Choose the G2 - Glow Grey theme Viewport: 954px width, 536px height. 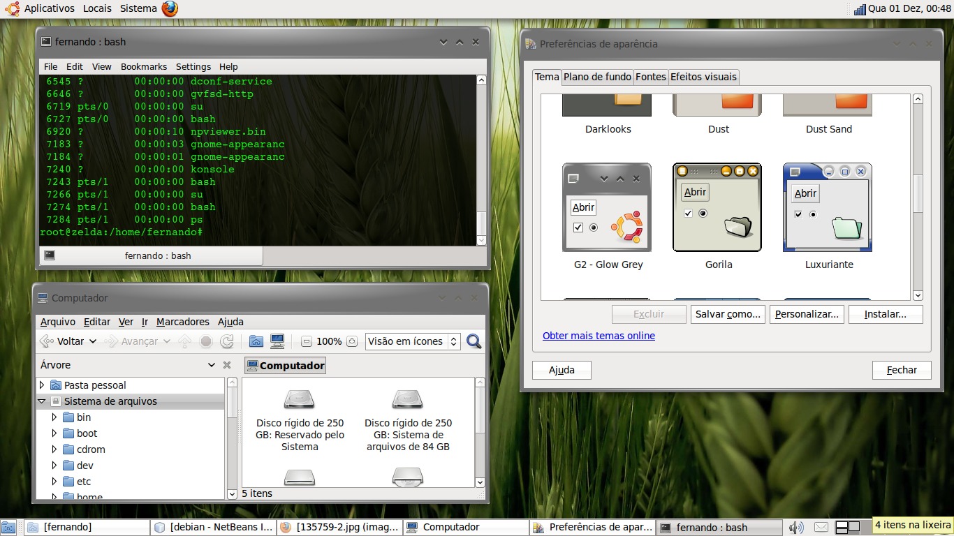click(x=607, y=207)
